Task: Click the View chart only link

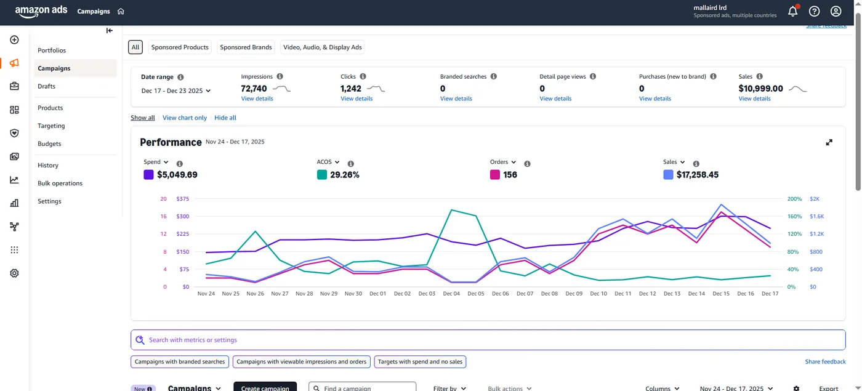Action: (x=185, y=118)
